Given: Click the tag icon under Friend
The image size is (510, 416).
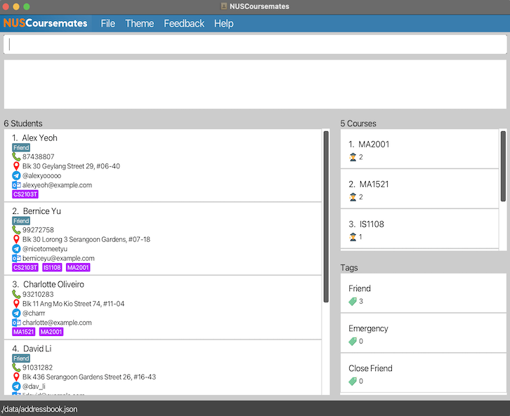Looking at the screenshot, I should (353, 302).
